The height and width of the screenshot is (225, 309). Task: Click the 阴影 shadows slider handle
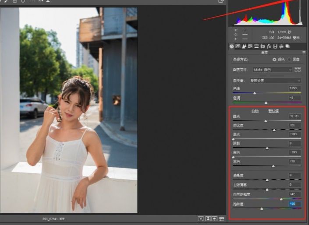(267, 148)
